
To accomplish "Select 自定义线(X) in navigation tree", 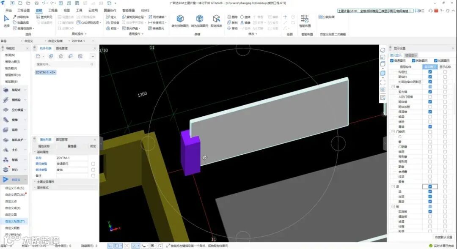I will 13,208.
